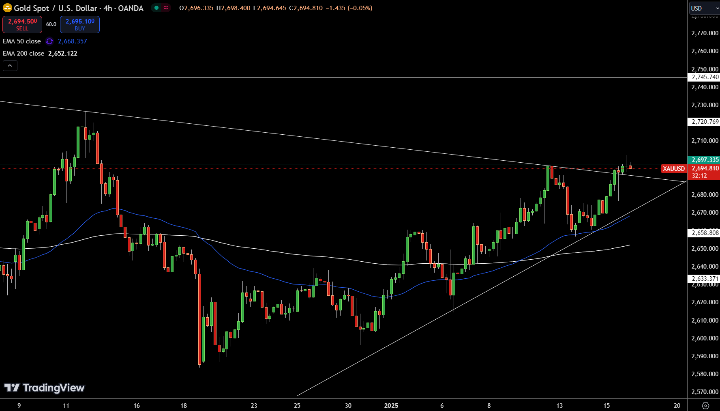Click the 20 date label on time axis
Viewport: 720px width, 411px height.
click(x=677, y=405)
